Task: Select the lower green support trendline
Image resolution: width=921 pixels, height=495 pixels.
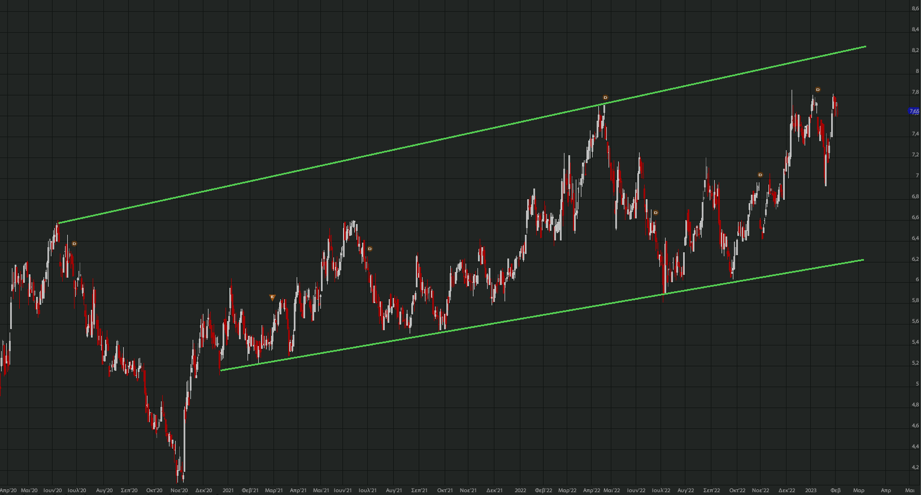Action: pyautogui.click(x=542, y=315)
